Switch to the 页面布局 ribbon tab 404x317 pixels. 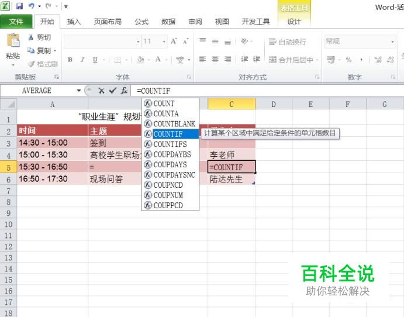(108, 22)
